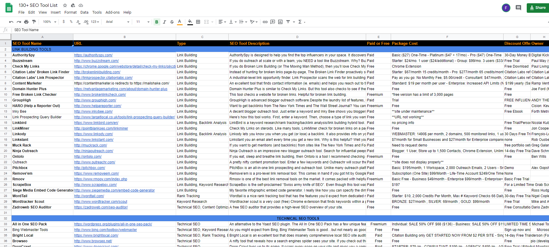Open the muckrack.com link
The height and width of the screenshot is (247, 549).
(x=91, y=145)
